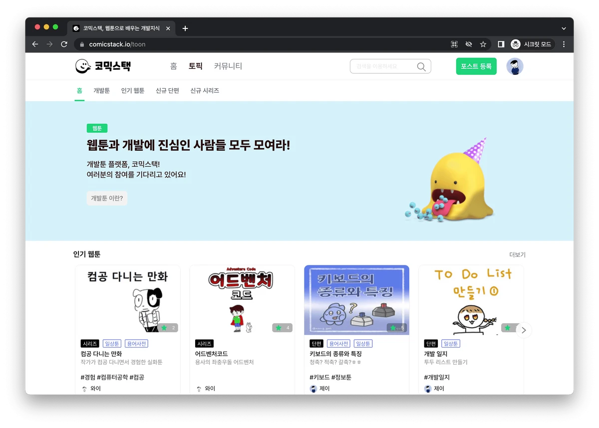599x428 pixels.
Task: Click the 포스트 등록 button
Action: [476, 66]
